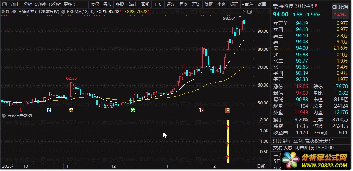353x171 pixels.
Task: Toggle the left sidebar panel icon
Action: (4, 4)
